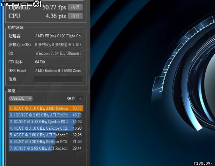Click the 4.36 pts CPU result
215x166 pixels.
56,16
